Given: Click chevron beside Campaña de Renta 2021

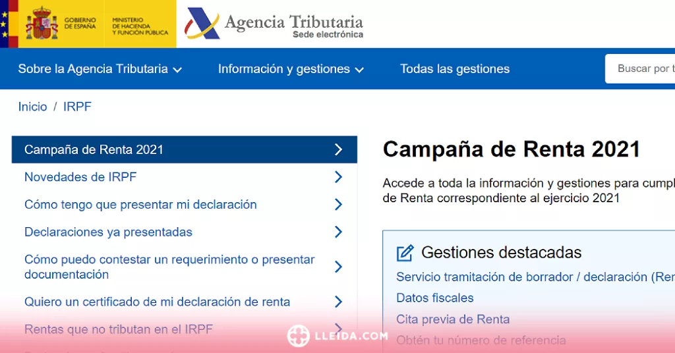Looking at the screenshot, I should [x=338, y=149].
